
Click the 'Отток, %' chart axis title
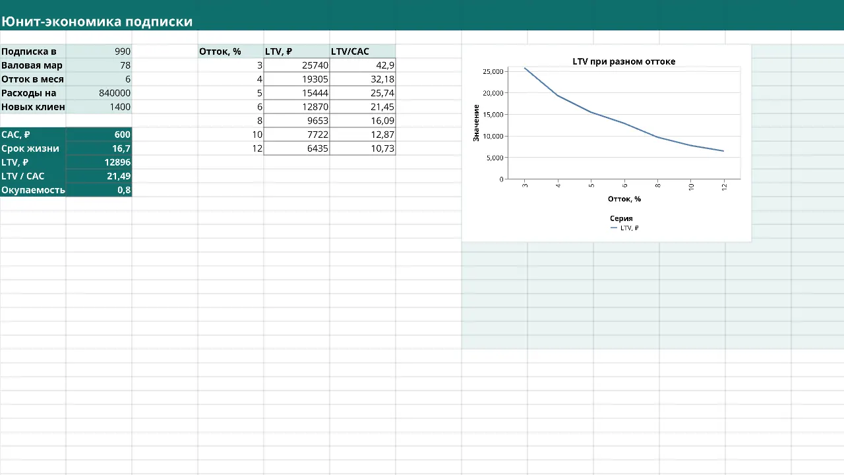[x=624, y=199]
